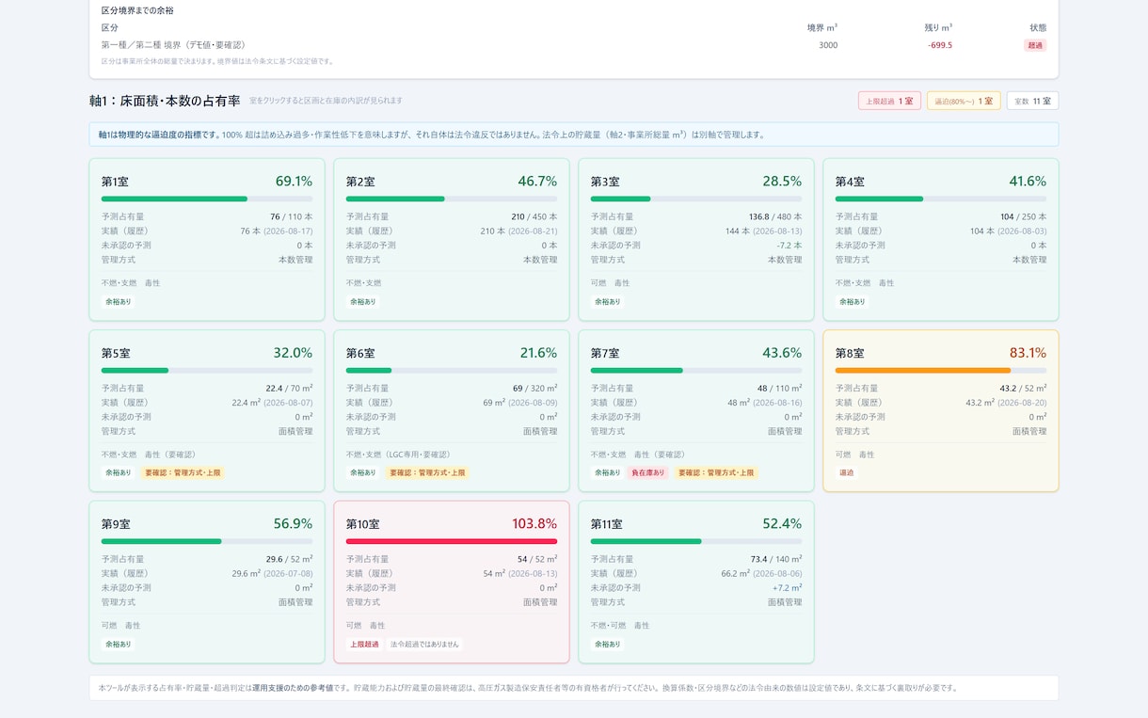Click the 要確認：管理方式・上限 tag in 第6室
Screen dimensions: 1148x718
point(427,472)
